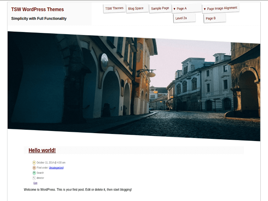Click the Edit link under the post
Screen dimensions: 268x201
coord(35,183)
